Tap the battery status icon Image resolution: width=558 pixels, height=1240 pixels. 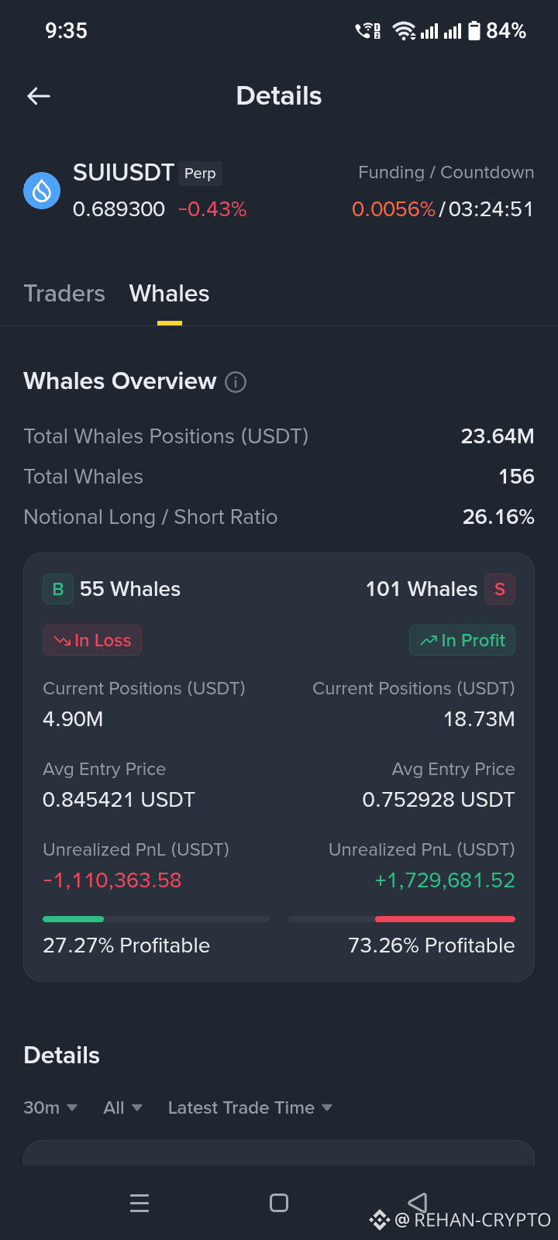coord(474,31)
